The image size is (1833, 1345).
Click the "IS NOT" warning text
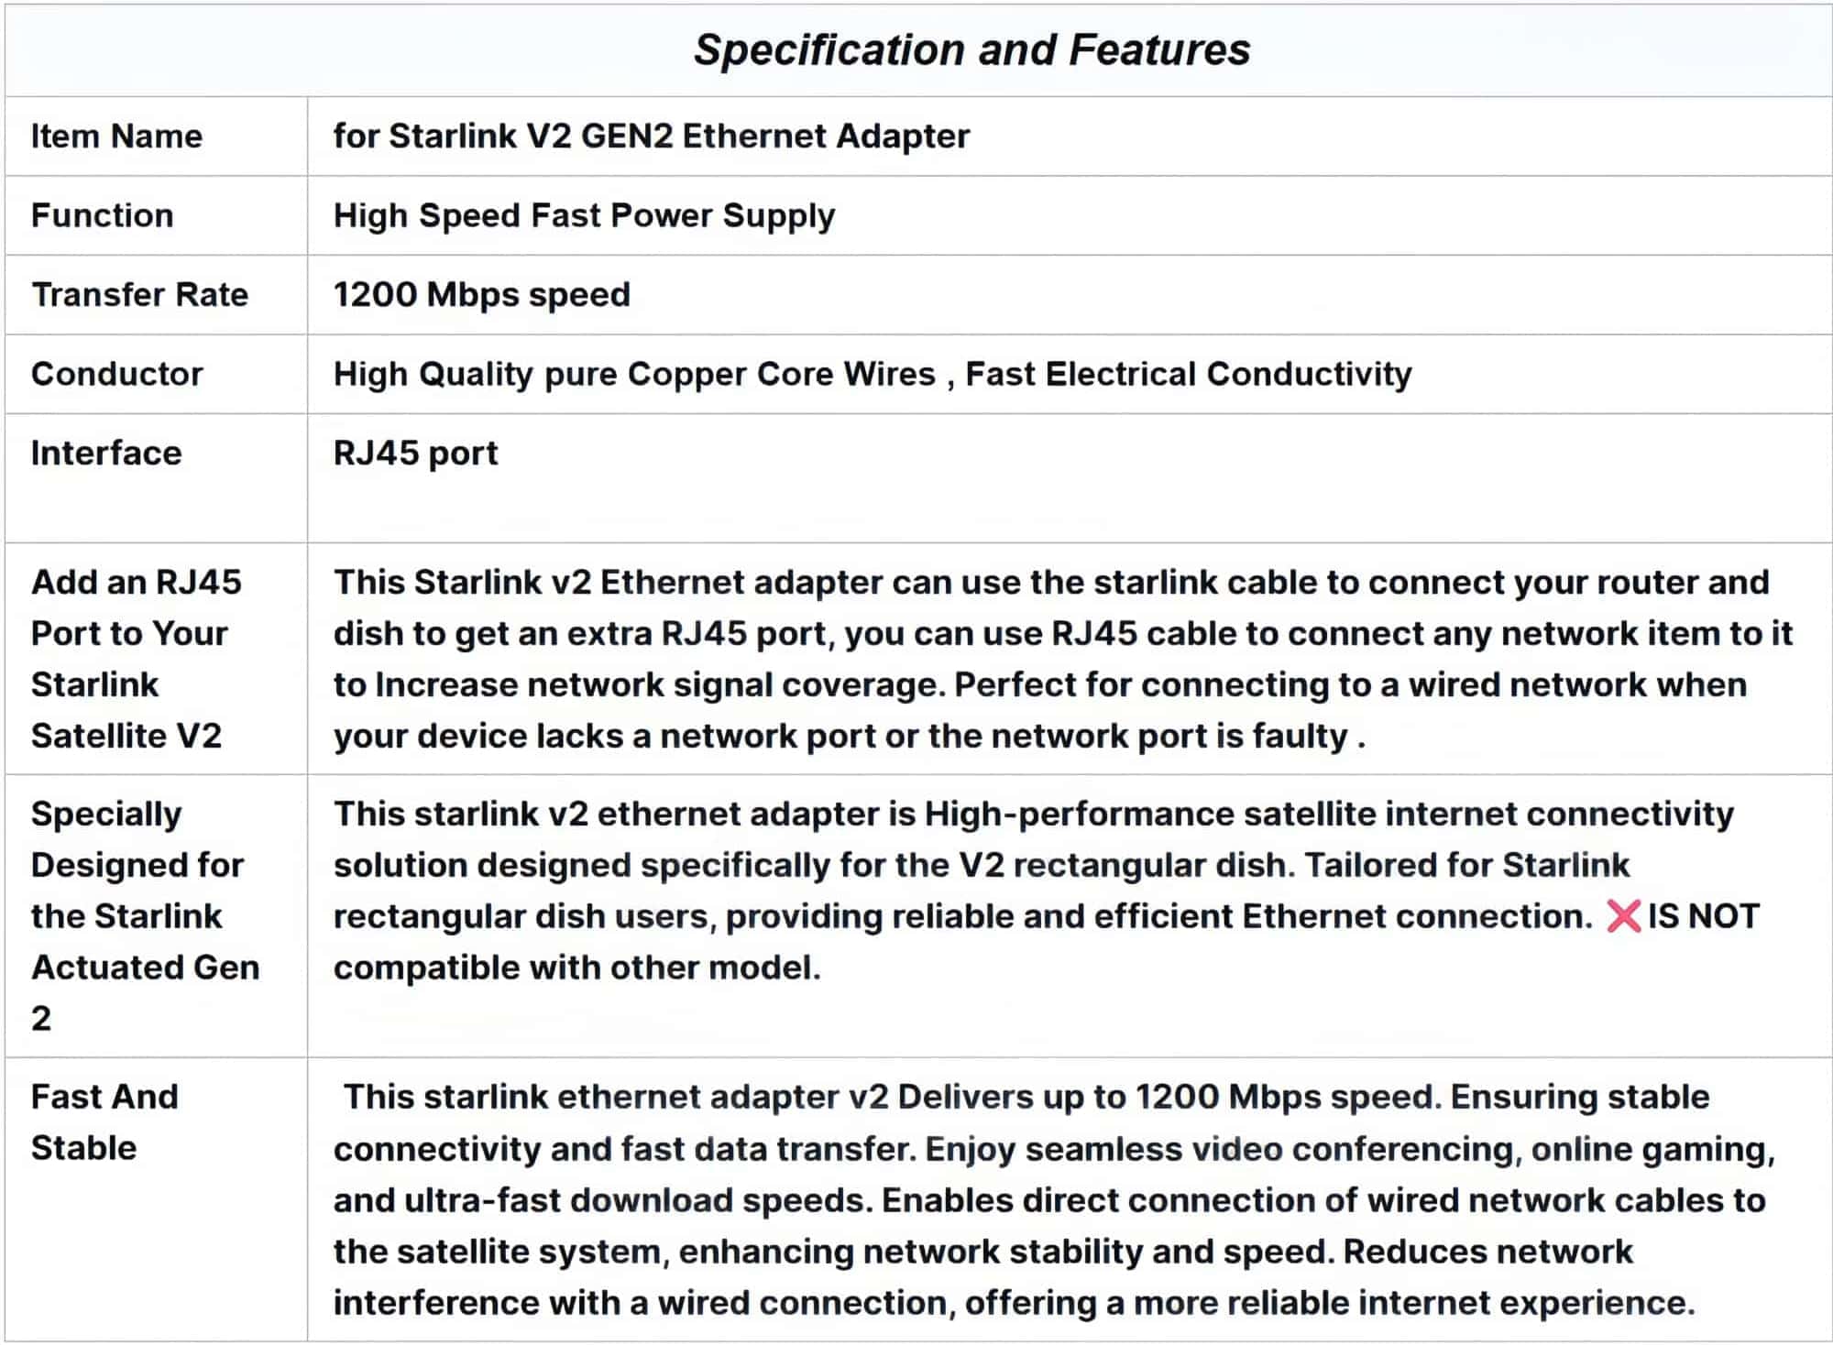pos(1703,916)
